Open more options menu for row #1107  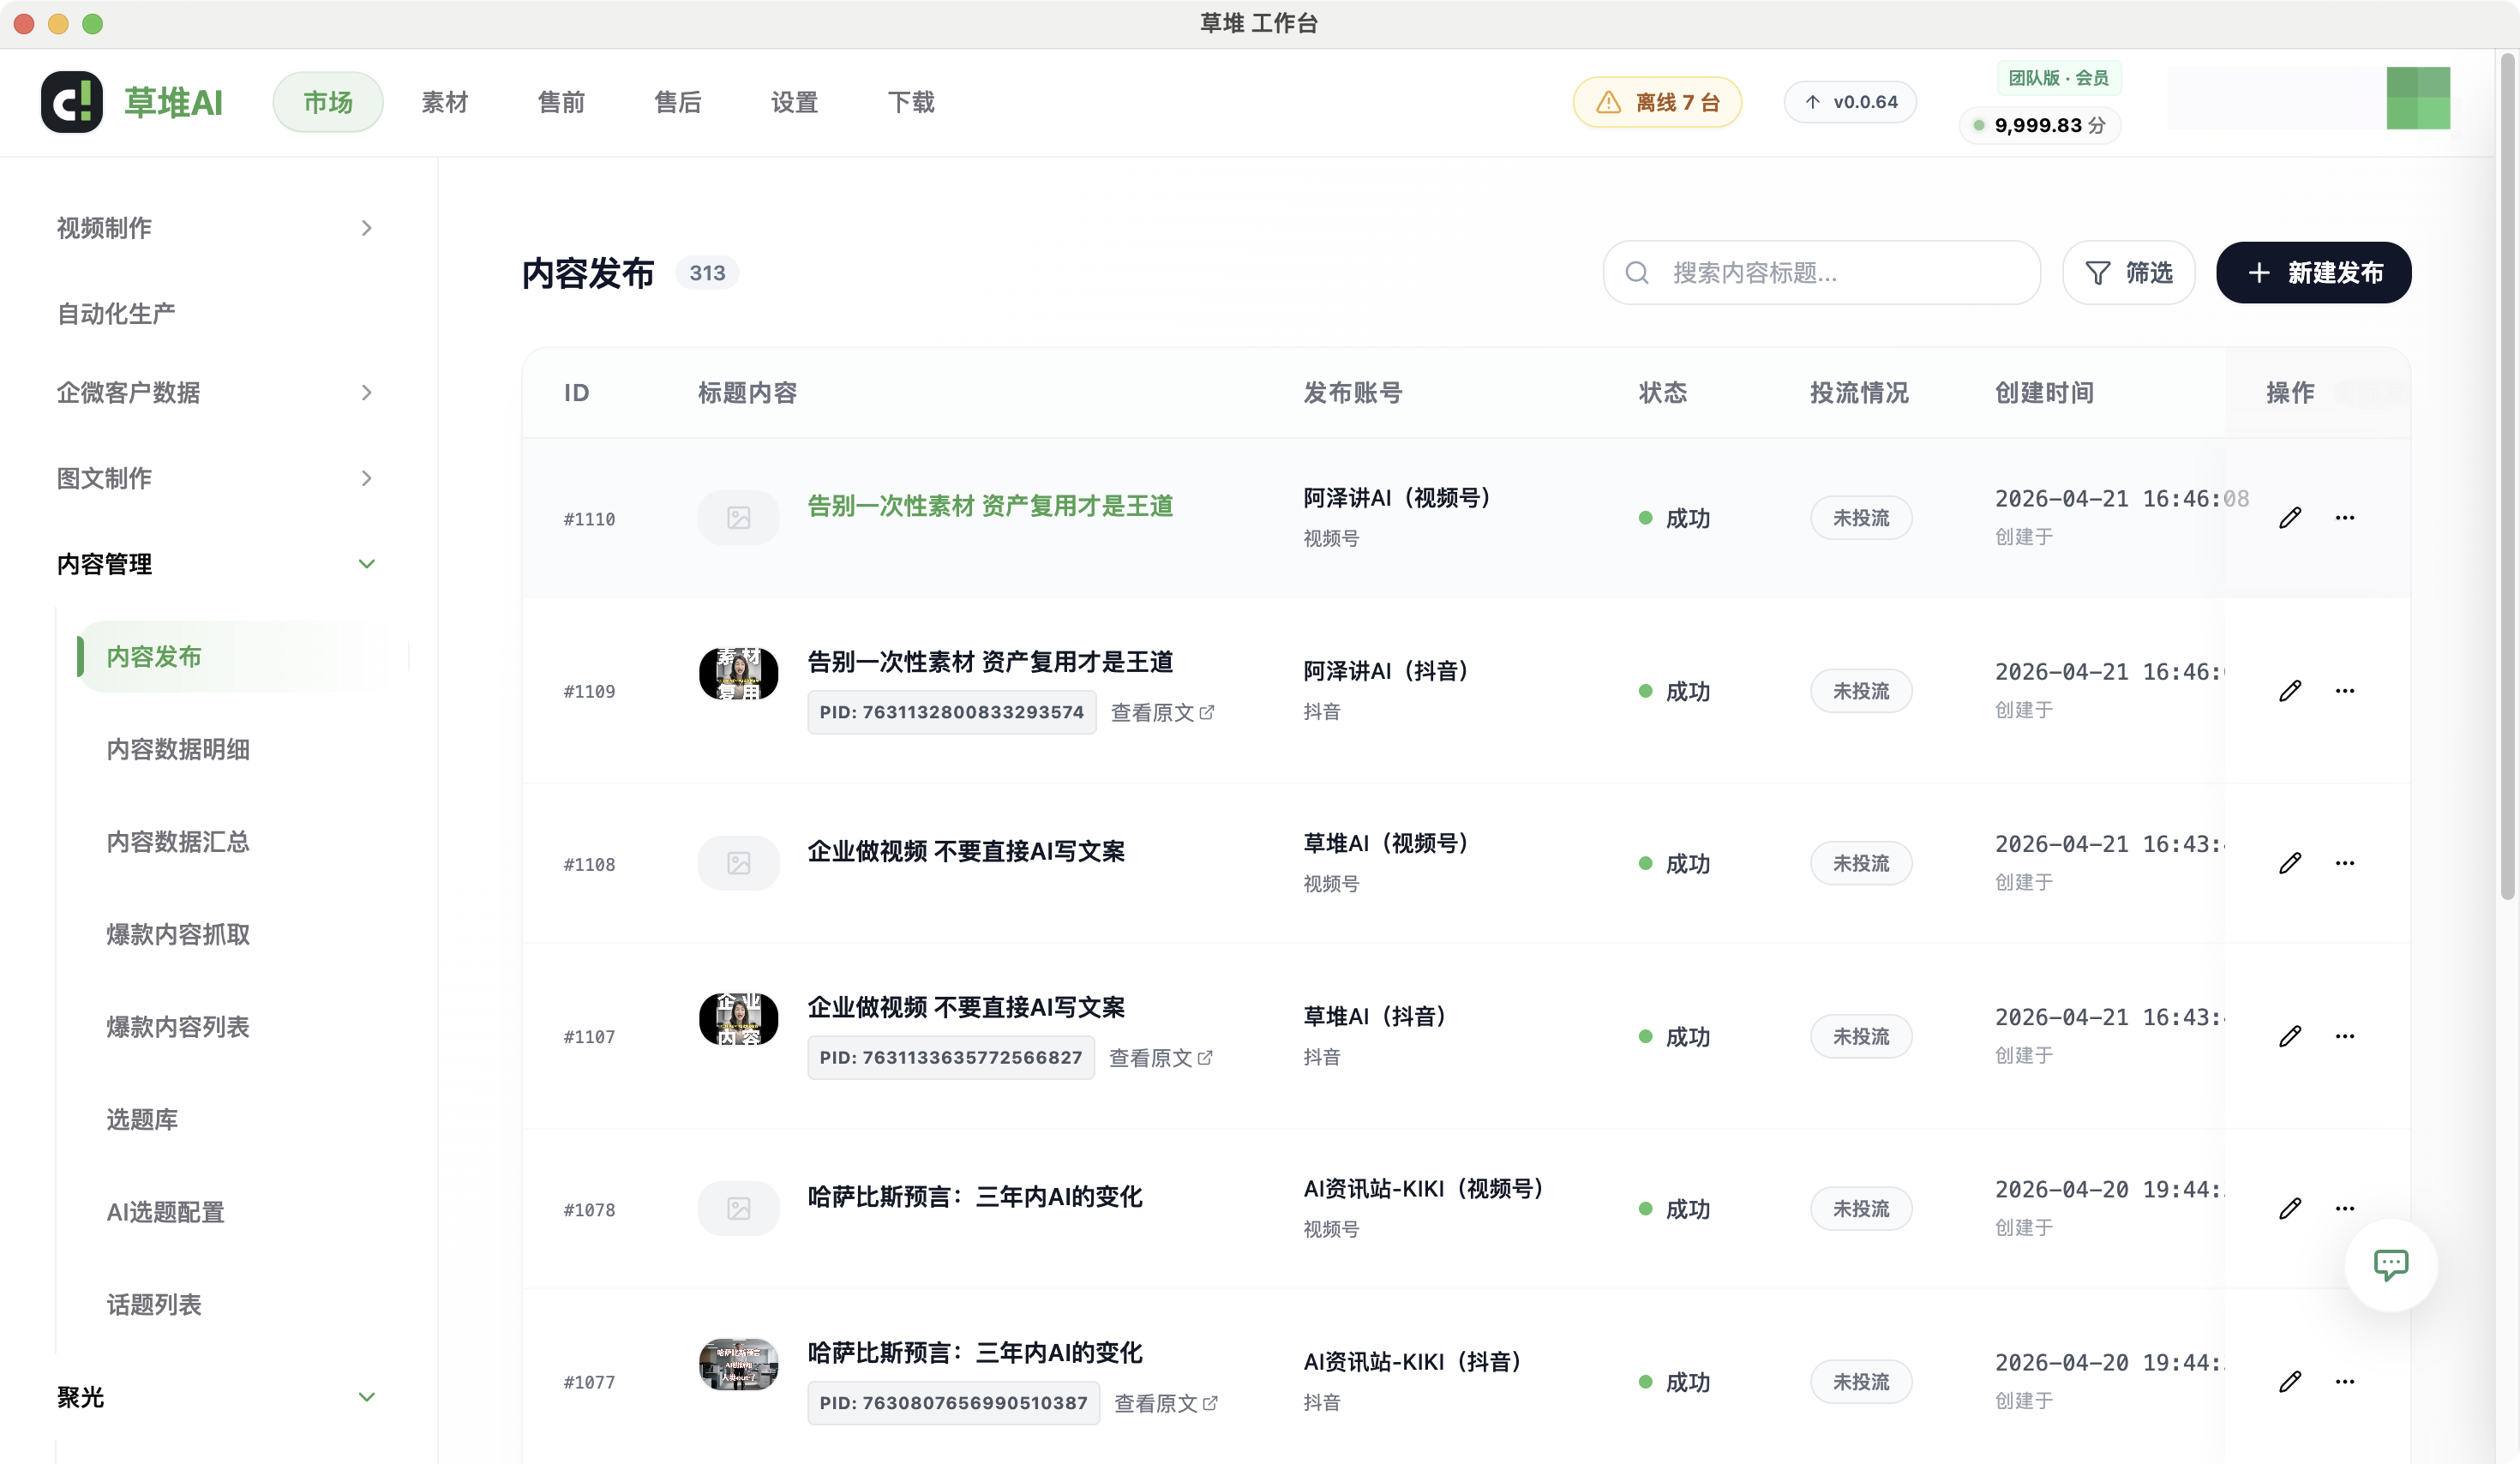pyautogui.click(x=2345, y=1036)
